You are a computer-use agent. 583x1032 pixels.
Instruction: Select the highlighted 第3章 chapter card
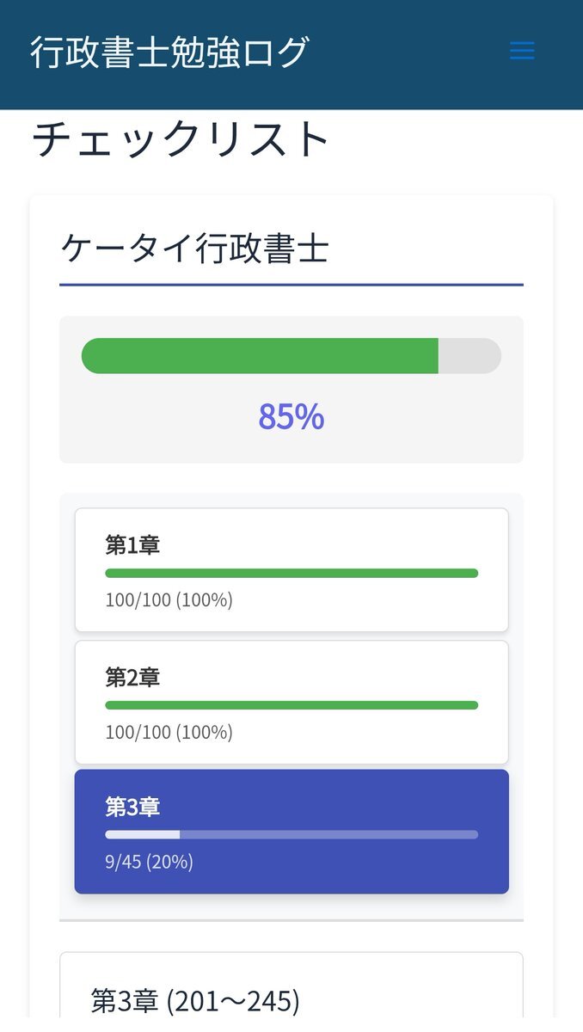coord(291,832)
